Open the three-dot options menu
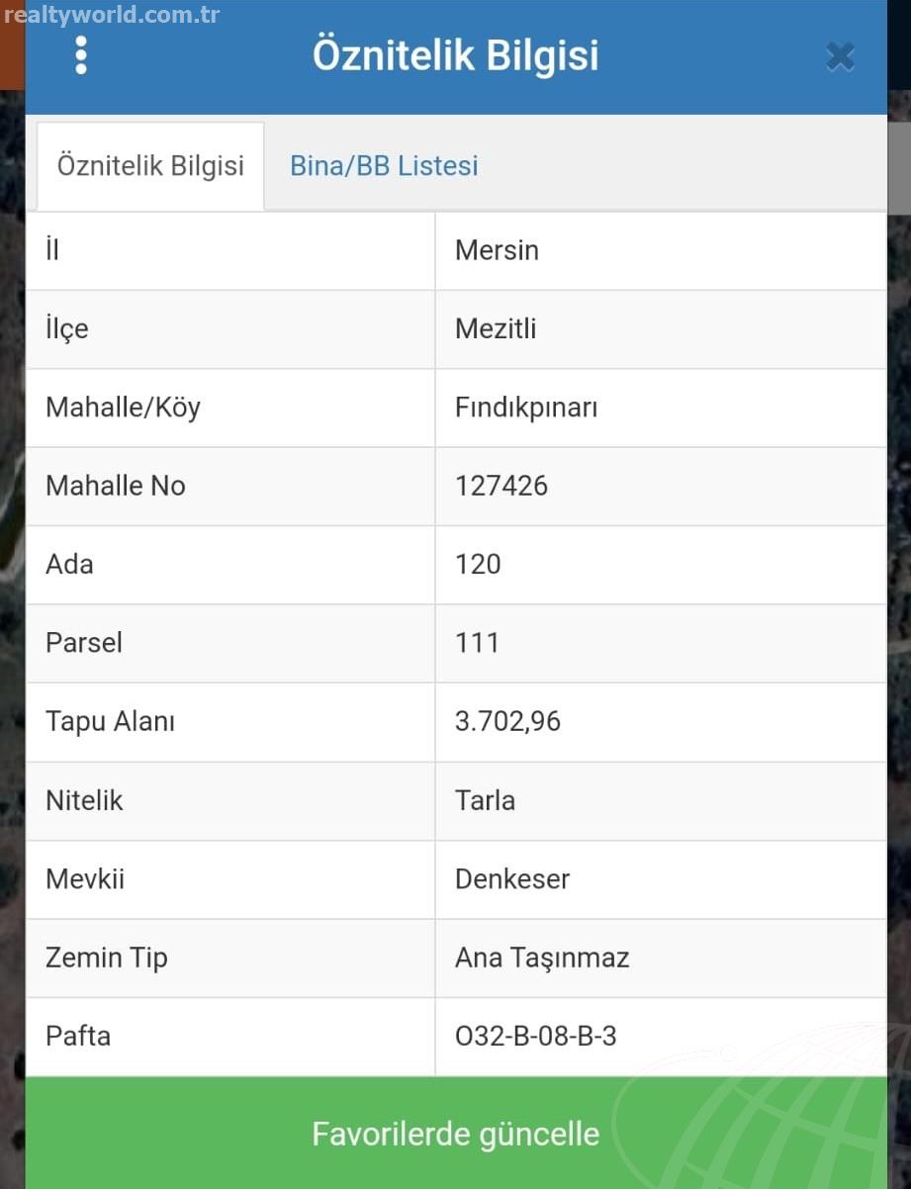This screenshot has height=1189, width=911. (x=81, y=55)
